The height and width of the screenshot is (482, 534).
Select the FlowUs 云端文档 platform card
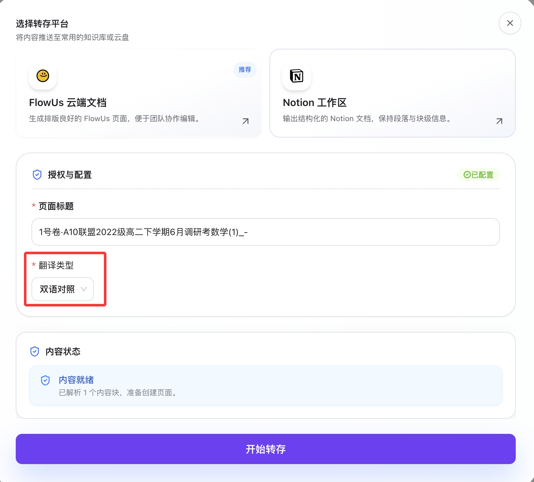139,93
